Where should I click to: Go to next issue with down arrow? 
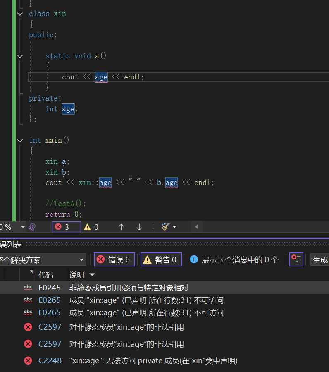(x=139, y=227)
